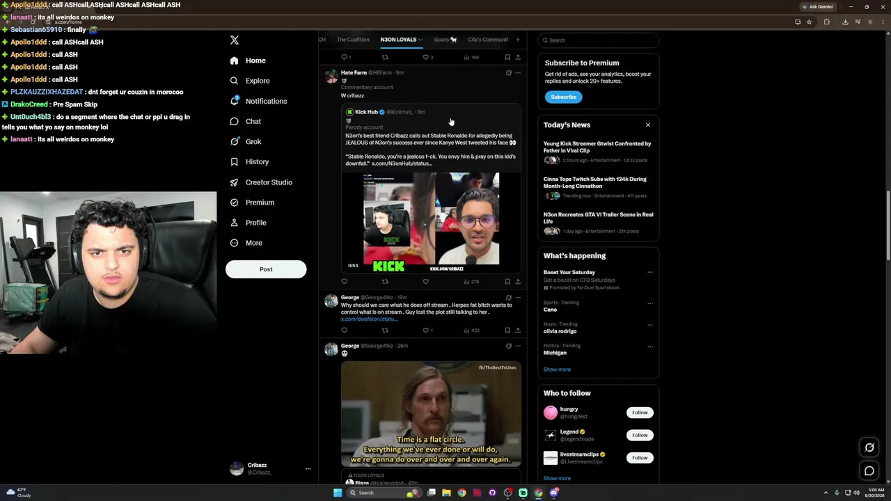The height and width of the screenshot is (501, 891).
Task: Share George's 19m post
Action: tap(518, 331)
